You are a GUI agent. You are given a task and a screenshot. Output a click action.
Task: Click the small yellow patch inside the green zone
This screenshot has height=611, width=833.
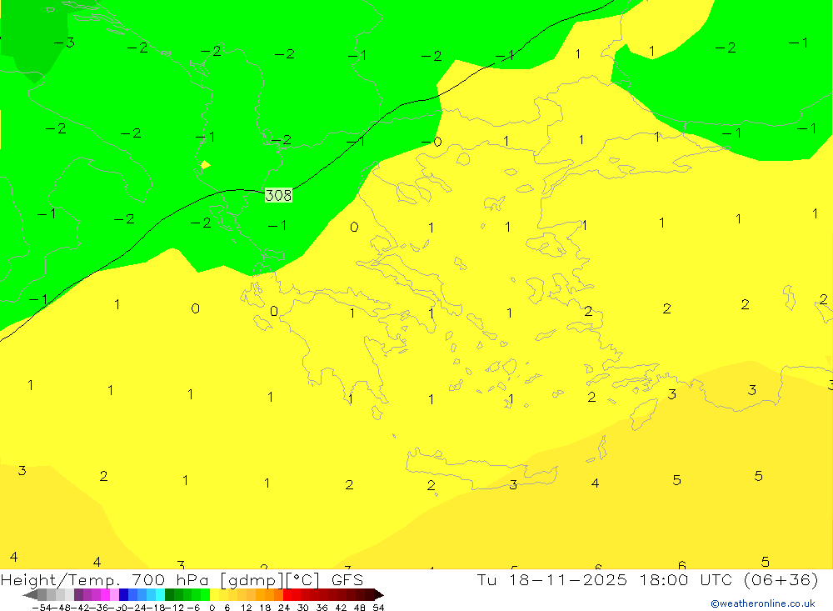point(205,165)
